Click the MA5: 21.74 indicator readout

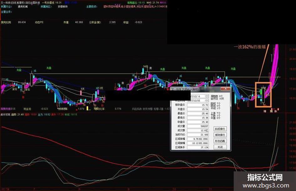tap(153, 3)
